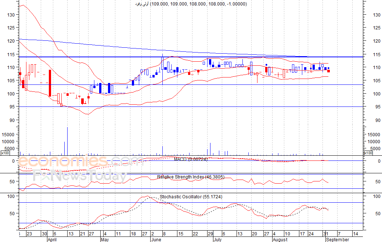The image size is (382, 242).
Task: Click date label 8 in June
Action: (164, 234)
